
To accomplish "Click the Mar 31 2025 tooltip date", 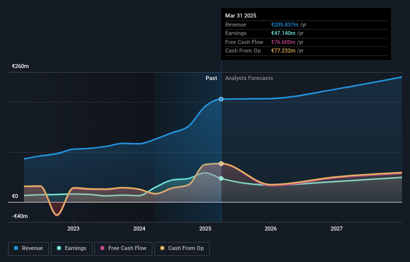I will coord(241,15).
